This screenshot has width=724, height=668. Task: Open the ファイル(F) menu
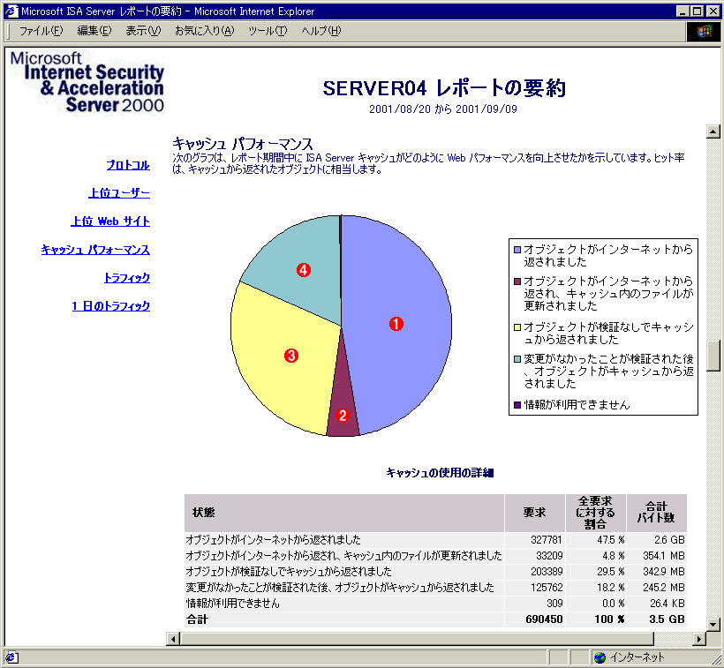pos(41,31)
